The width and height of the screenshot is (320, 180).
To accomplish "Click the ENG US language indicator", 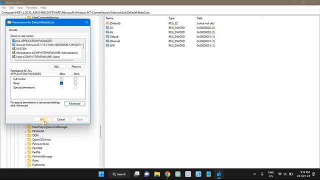I will [x=271, y=174].
